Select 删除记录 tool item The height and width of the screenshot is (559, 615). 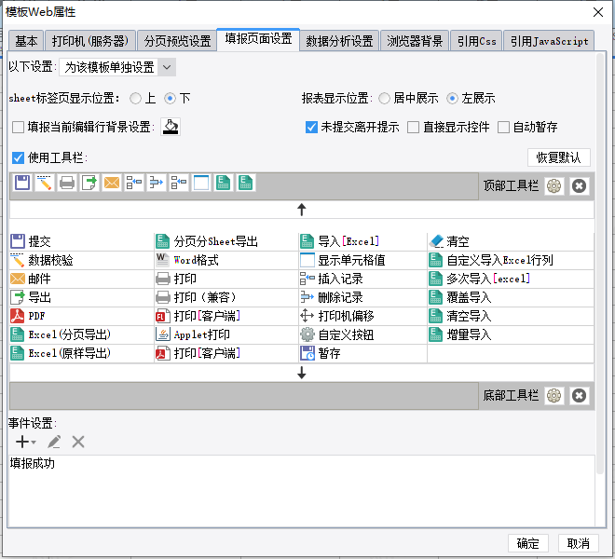coord(362,297)
